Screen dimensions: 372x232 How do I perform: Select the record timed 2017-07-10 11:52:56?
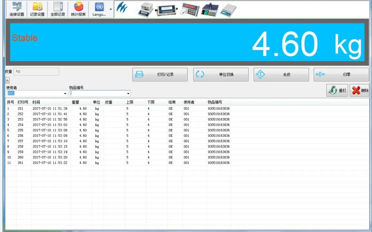coord(118,120)
